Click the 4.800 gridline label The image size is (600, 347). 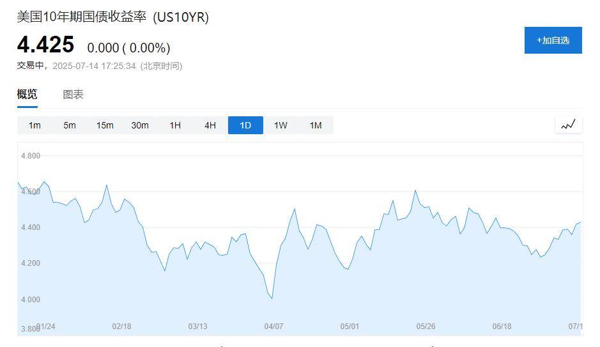(x=31, y=156)
